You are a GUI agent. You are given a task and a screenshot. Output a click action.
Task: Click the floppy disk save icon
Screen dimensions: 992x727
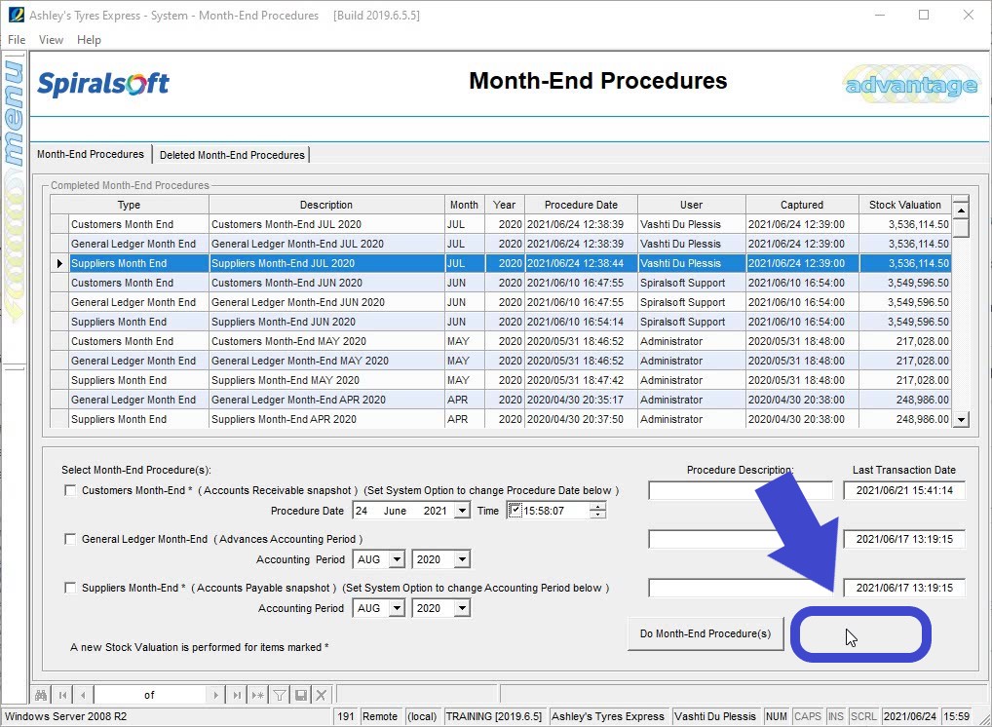301,696
